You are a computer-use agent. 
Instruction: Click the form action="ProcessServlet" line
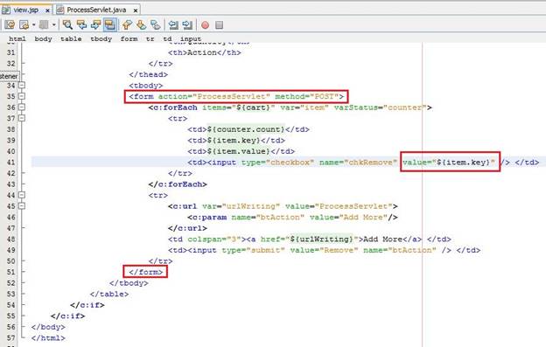(236, 96)
